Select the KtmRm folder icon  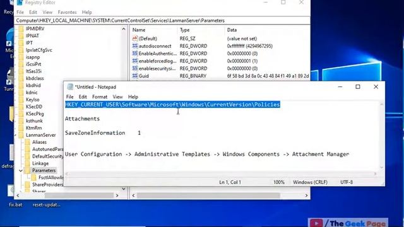21,127
